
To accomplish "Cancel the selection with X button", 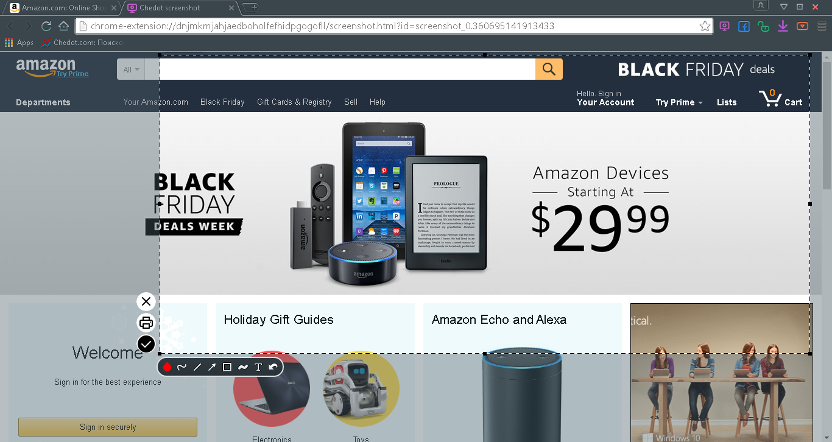I will [x=146, y=301].
